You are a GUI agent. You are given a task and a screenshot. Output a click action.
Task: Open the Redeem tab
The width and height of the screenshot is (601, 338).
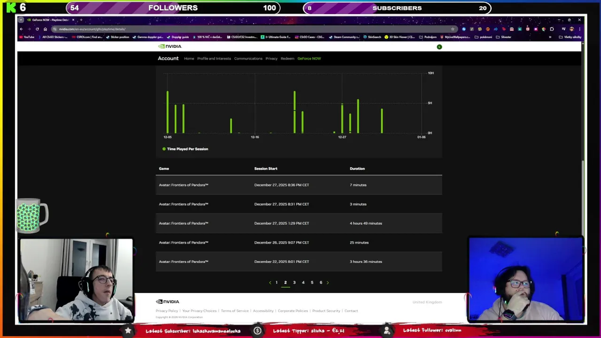click(287, 59)
